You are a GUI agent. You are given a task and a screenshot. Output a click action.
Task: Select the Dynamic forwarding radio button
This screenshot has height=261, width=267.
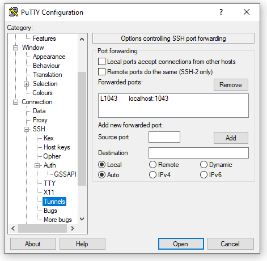[x=204, y=165]
